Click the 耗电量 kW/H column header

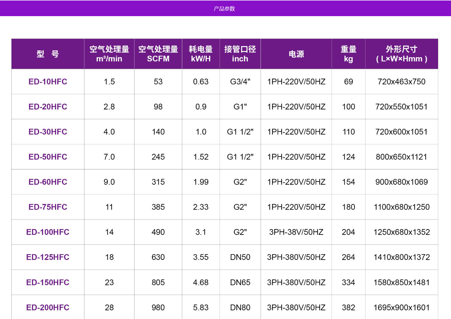point(201,54)
